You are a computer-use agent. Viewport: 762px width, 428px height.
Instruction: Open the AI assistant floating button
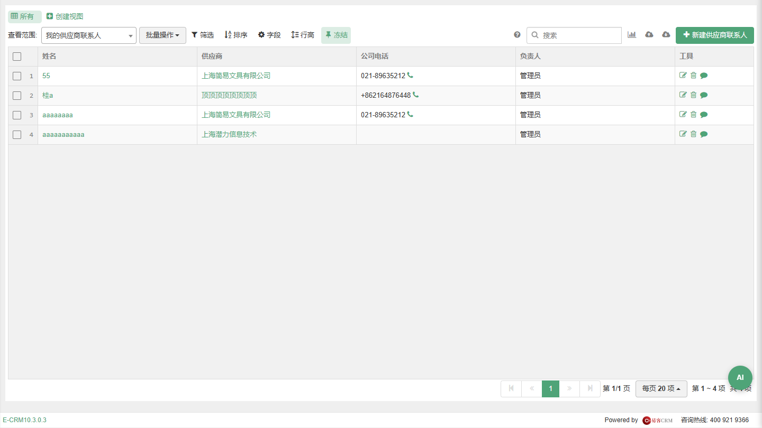click(740, 378)
